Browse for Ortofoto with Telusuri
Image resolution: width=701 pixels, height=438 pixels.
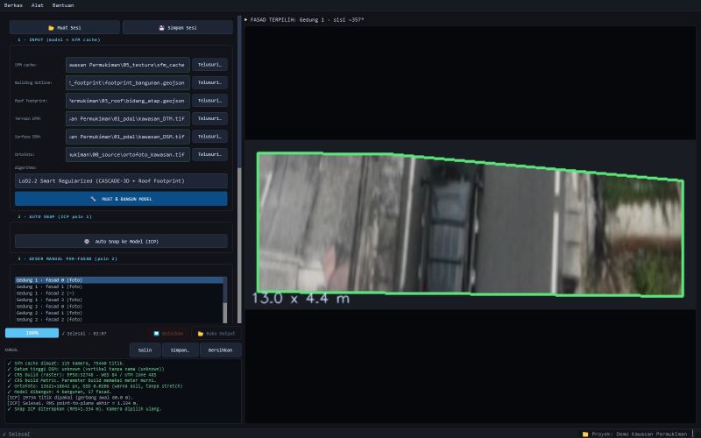(209, 154)
